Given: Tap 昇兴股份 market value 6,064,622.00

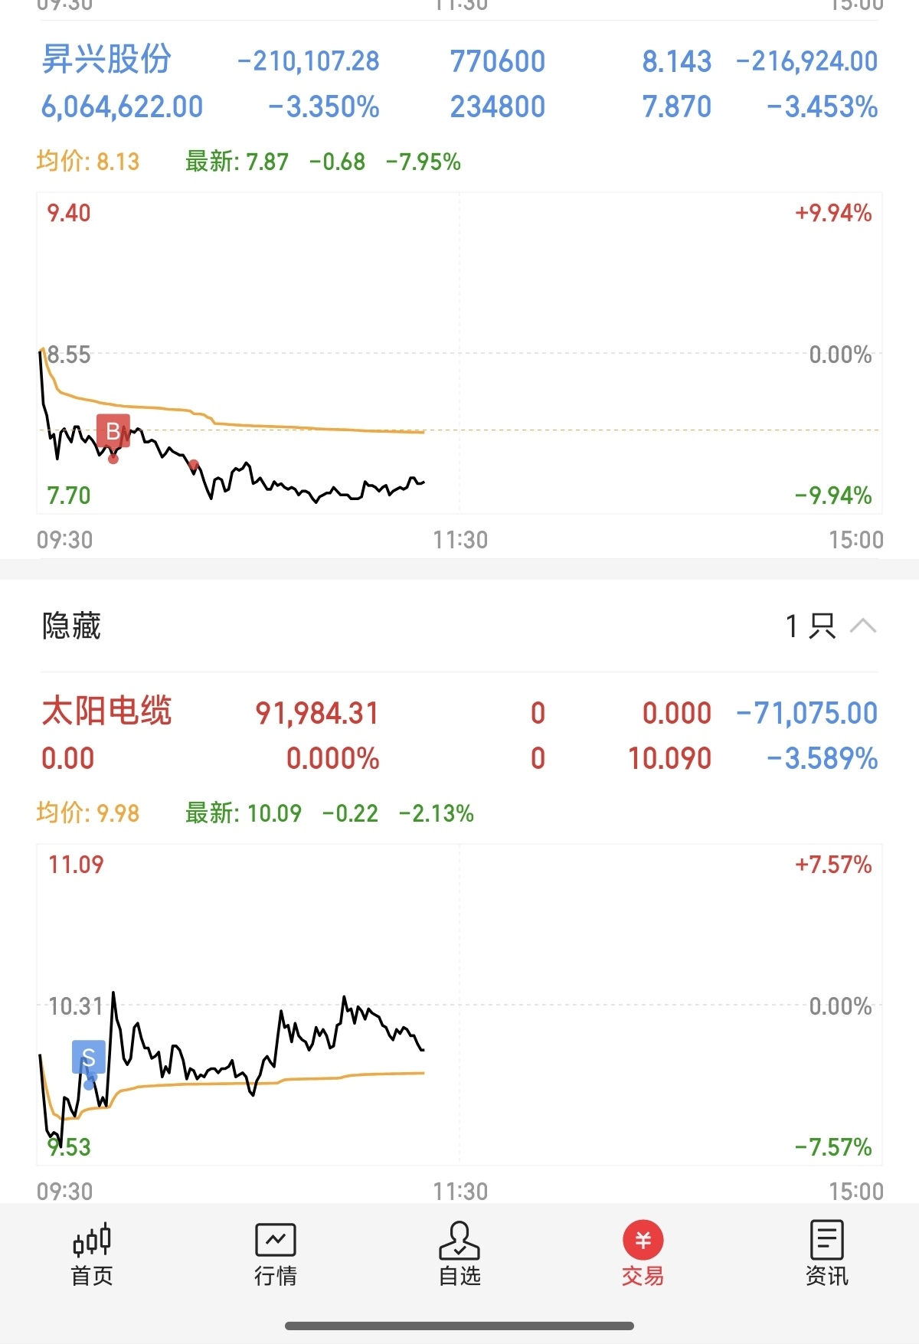Looking at the screenshot, I should tap(122, 107).
